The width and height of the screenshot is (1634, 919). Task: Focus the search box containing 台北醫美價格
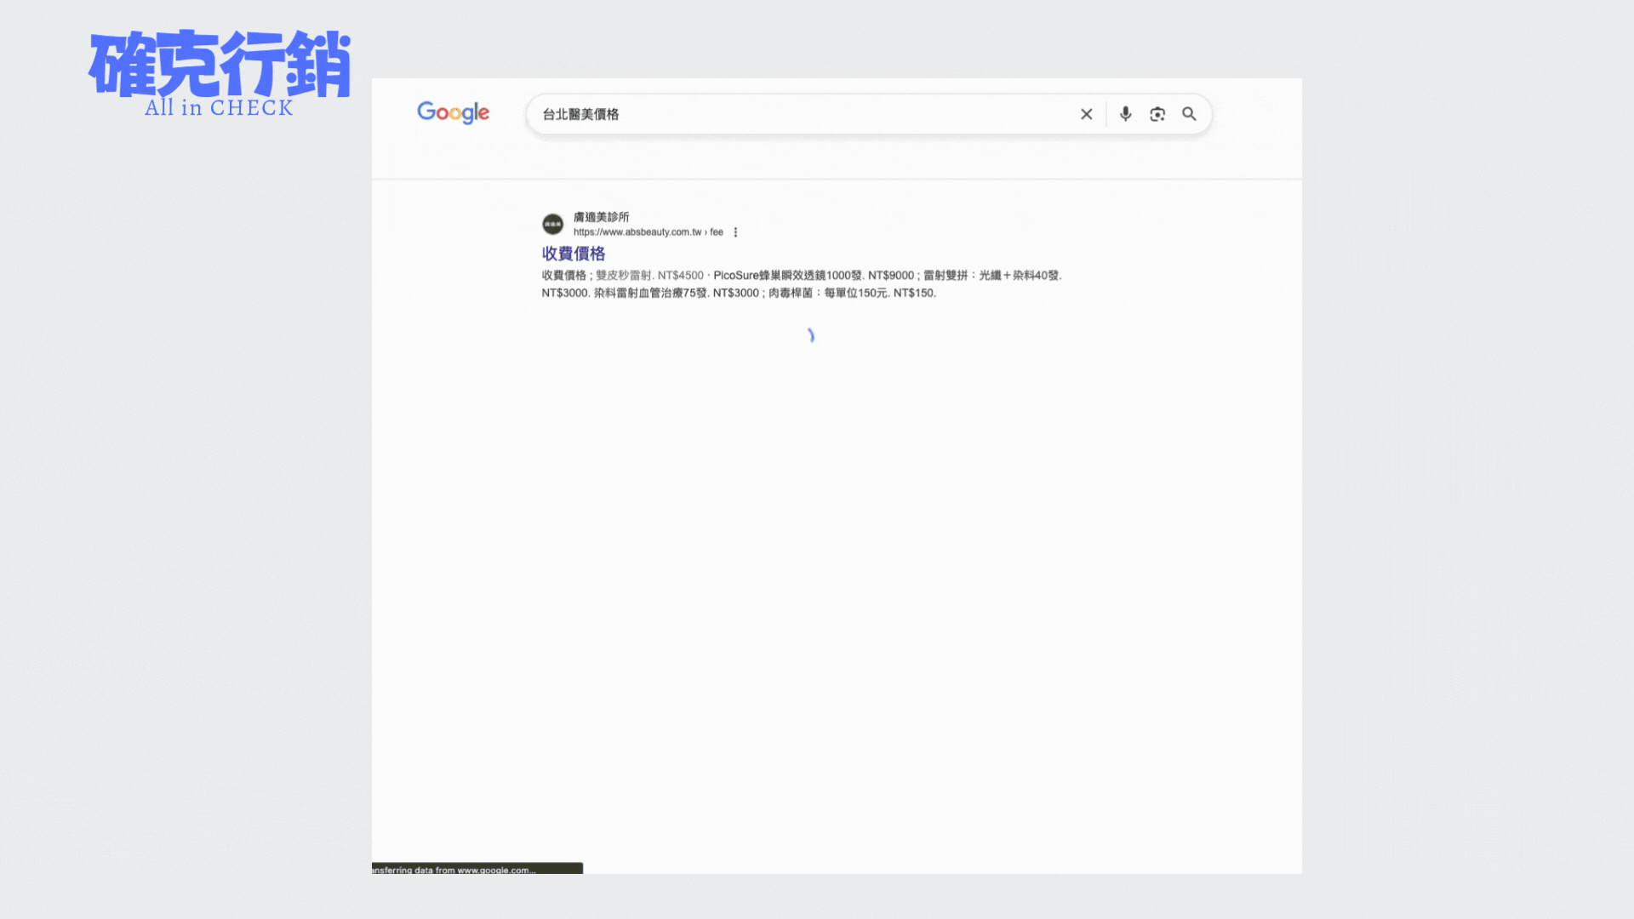(800, 114)
